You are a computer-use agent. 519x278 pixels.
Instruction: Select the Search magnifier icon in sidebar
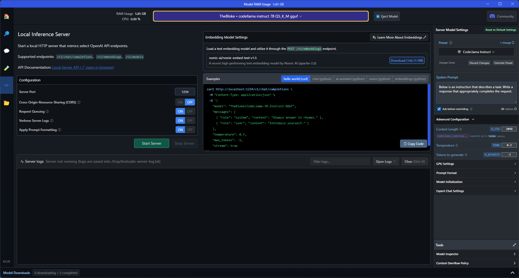click(6, 33)
